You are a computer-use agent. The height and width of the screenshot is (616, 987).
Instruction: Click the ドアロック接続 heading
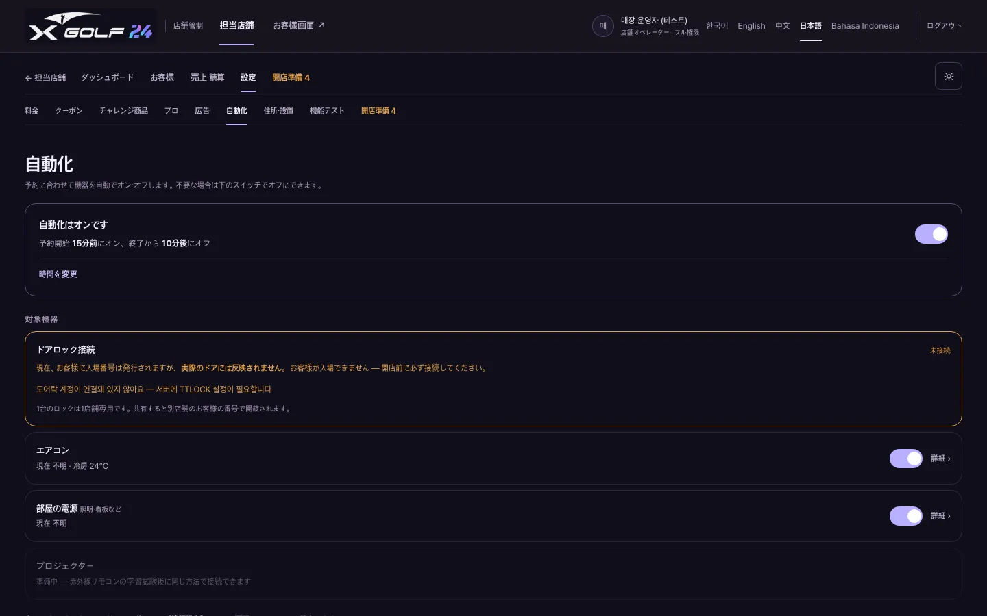click(66, 350)
